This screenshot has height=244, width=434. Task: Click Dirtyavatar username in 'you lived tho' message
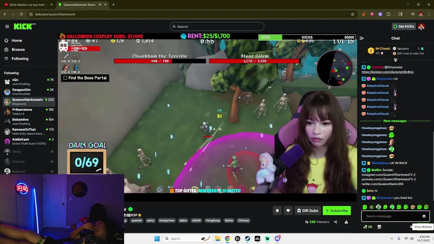384,198
